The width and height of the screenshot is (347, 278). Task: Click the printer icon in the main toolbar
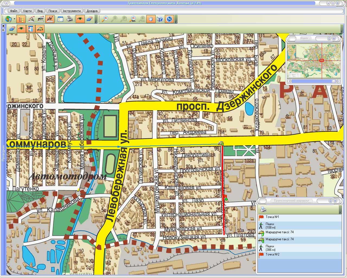[x=70, y=19]
